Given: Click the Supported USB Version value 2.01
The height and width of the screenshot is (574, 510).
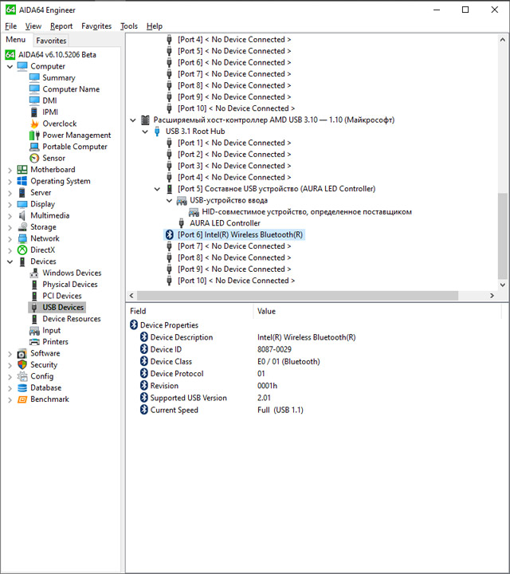Looking at the screenshot, I should click(264, 398).
